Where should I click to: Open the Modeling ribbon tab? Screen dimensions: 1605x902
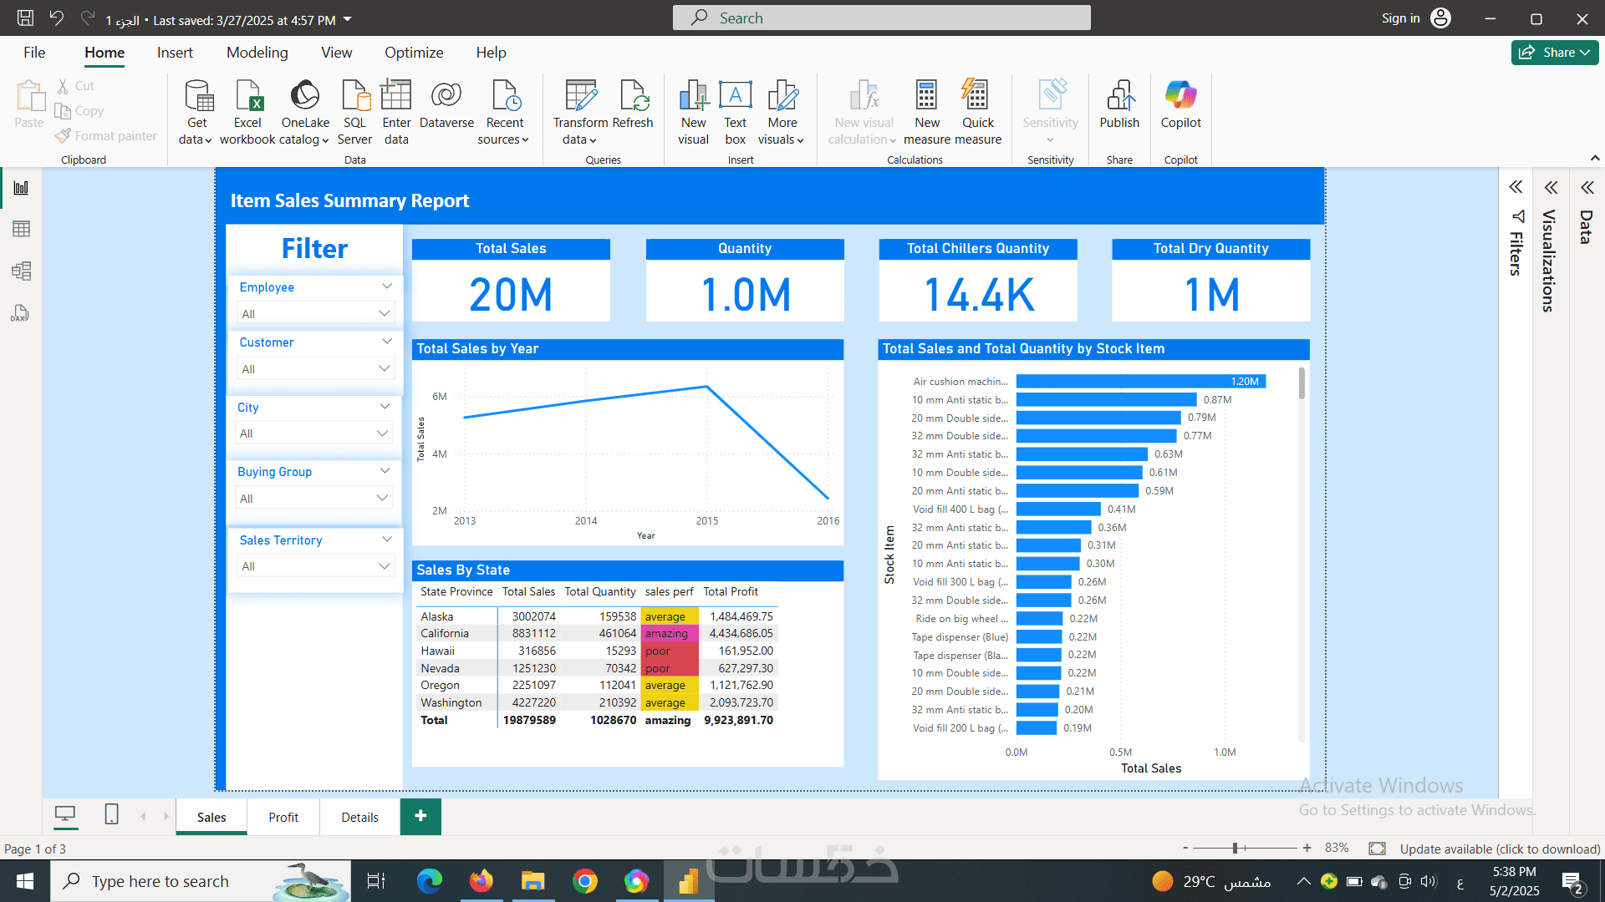click(257, 53)
